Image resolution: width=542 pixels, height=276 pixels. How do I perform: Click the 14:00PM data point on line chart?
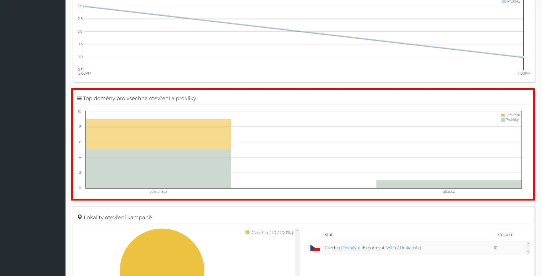click(x=523, y=57)
